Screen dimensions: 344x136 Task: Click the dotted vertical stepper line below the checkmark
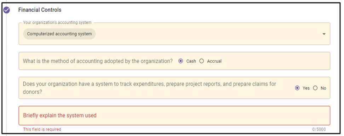coord(7,74)
